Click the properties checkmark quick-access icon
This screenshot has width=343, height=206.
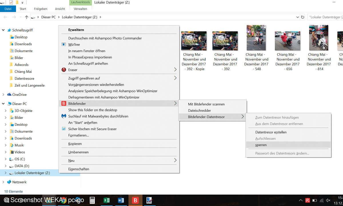pyautogui.click(x=11, y=3)
